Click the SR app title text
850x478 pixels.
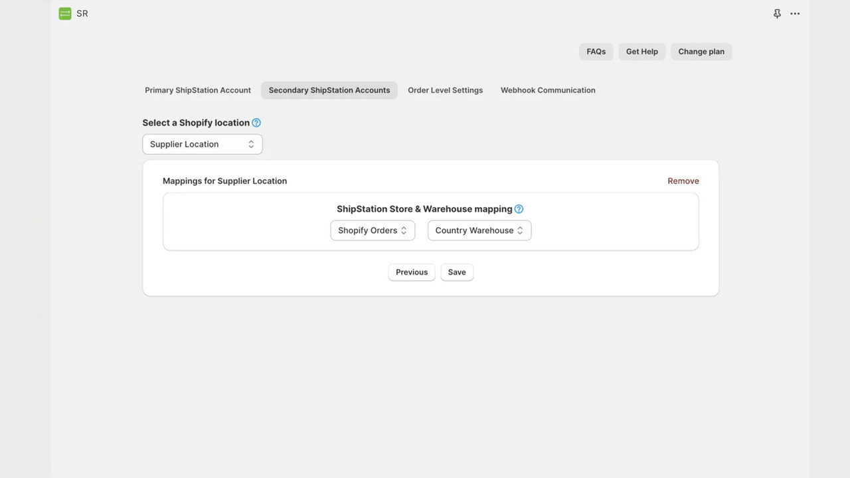click(82, 13)
